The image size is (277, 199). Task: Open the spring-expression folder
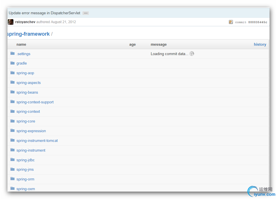(x=31, y=131)
